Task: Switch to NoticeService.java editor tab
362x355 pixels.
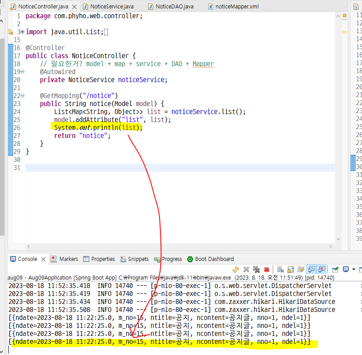Action: (108, 7)
